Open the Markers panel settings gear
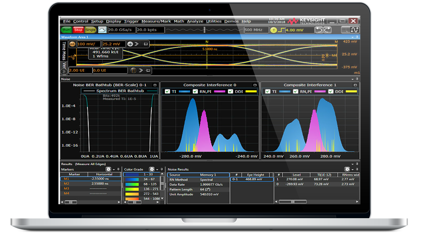 tap(108, 169)
